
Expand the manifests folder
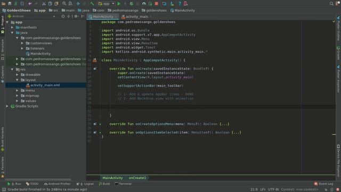pyautogui.click(x=12, y=27)
